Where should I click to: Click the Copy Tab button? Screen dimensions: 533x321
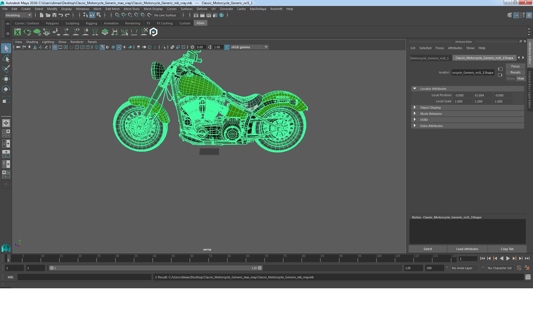pos(507,249)
